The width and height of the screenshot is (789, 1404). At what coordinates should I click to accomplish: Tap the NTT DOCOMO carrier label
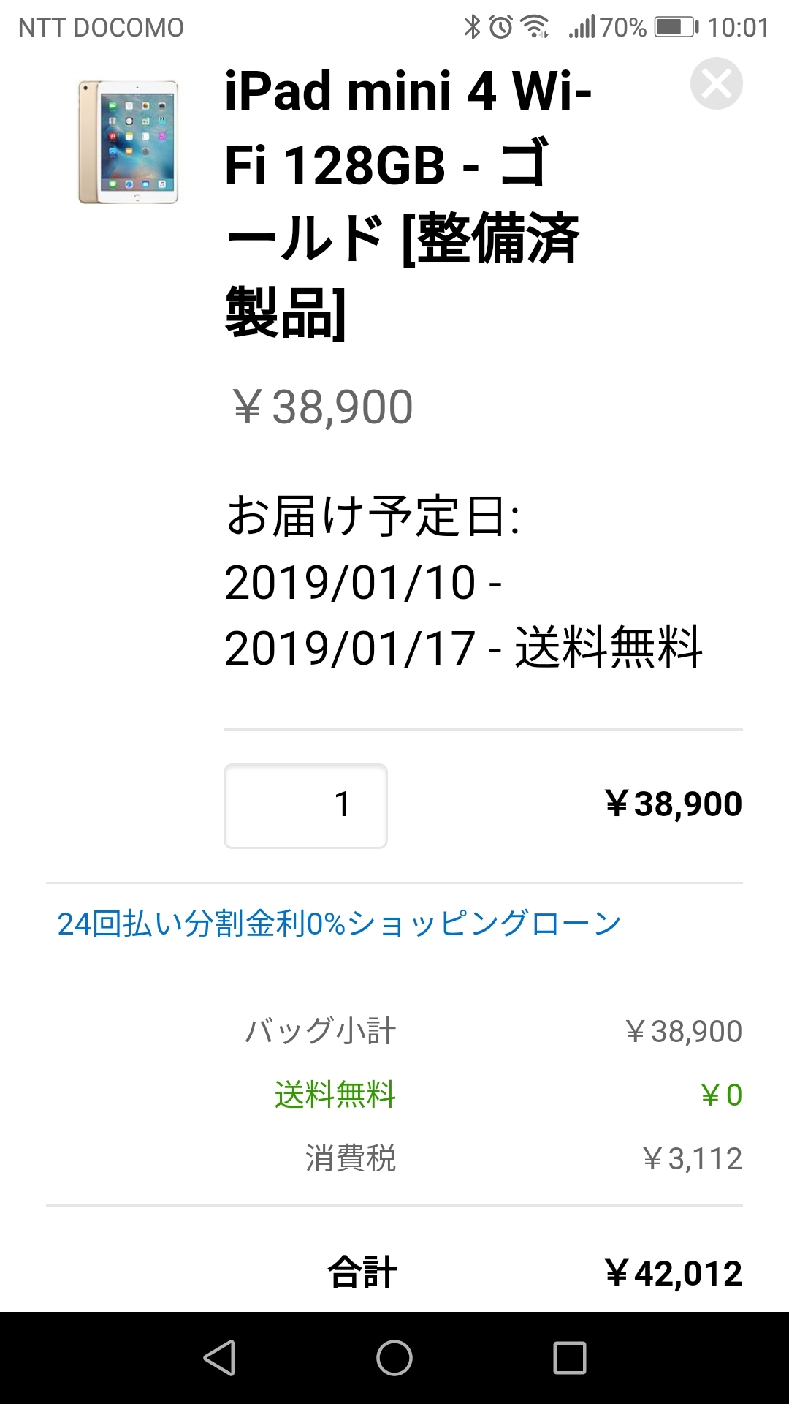(x=101, y=28)
